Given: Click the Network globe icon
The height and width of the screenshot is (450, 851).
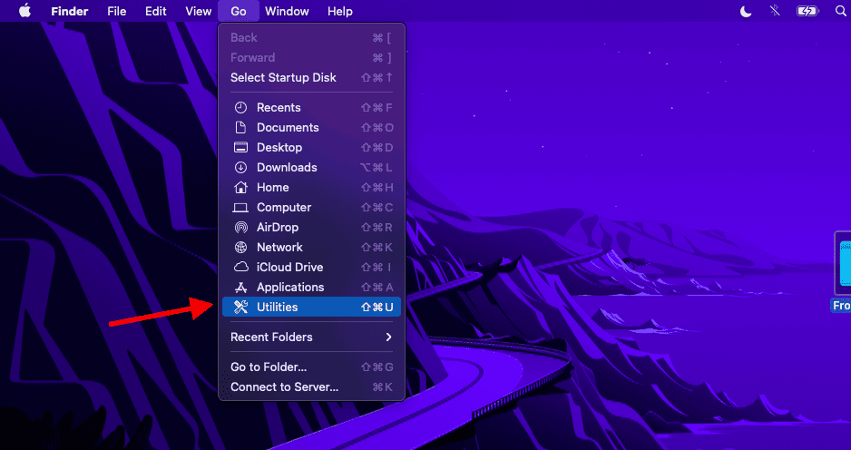Looking at the screenshot, I should tap(240, 248).
